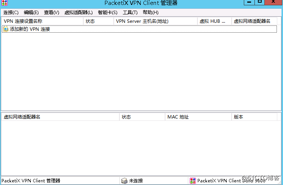Click the 添加新的 VPN 连接 folder icon
The image size is (283, 185).
[6, 29]
